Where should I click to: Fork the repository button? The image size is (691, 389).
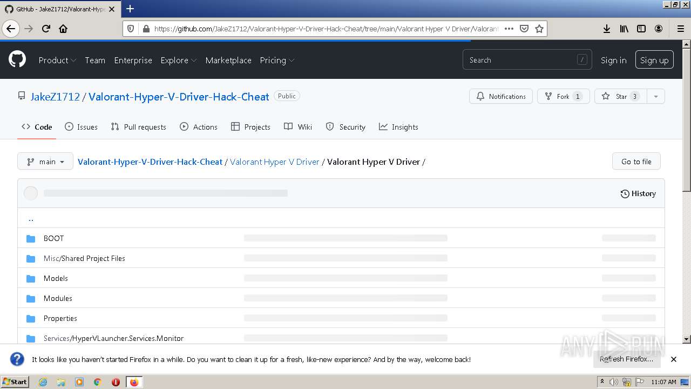pyautogui.click(x=563, y=96)
